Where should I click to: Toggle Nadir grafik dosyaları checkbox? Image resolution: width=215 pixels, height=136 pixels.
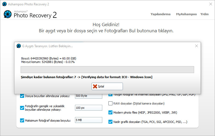110,122
